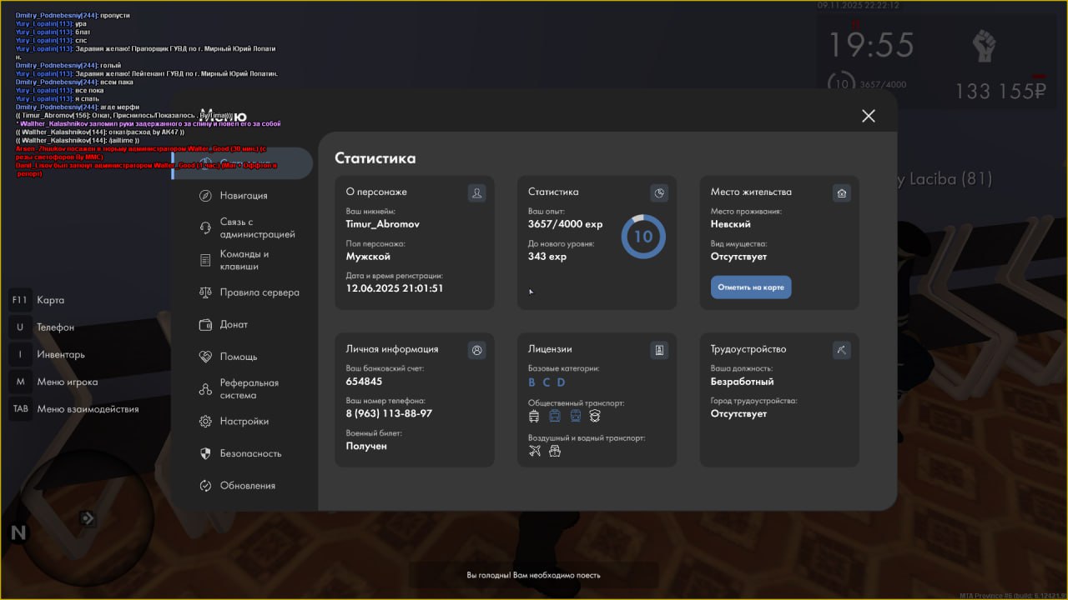Click the face icon in Личная информация card

pos(477,351)
